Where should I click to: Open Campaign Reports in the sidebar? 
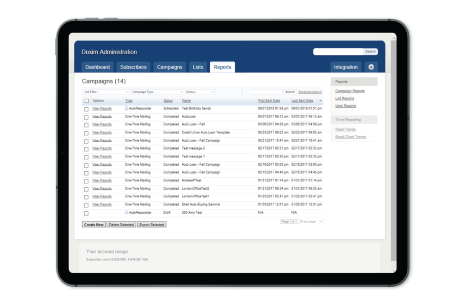pyautogui.click(x=349, y=91)
